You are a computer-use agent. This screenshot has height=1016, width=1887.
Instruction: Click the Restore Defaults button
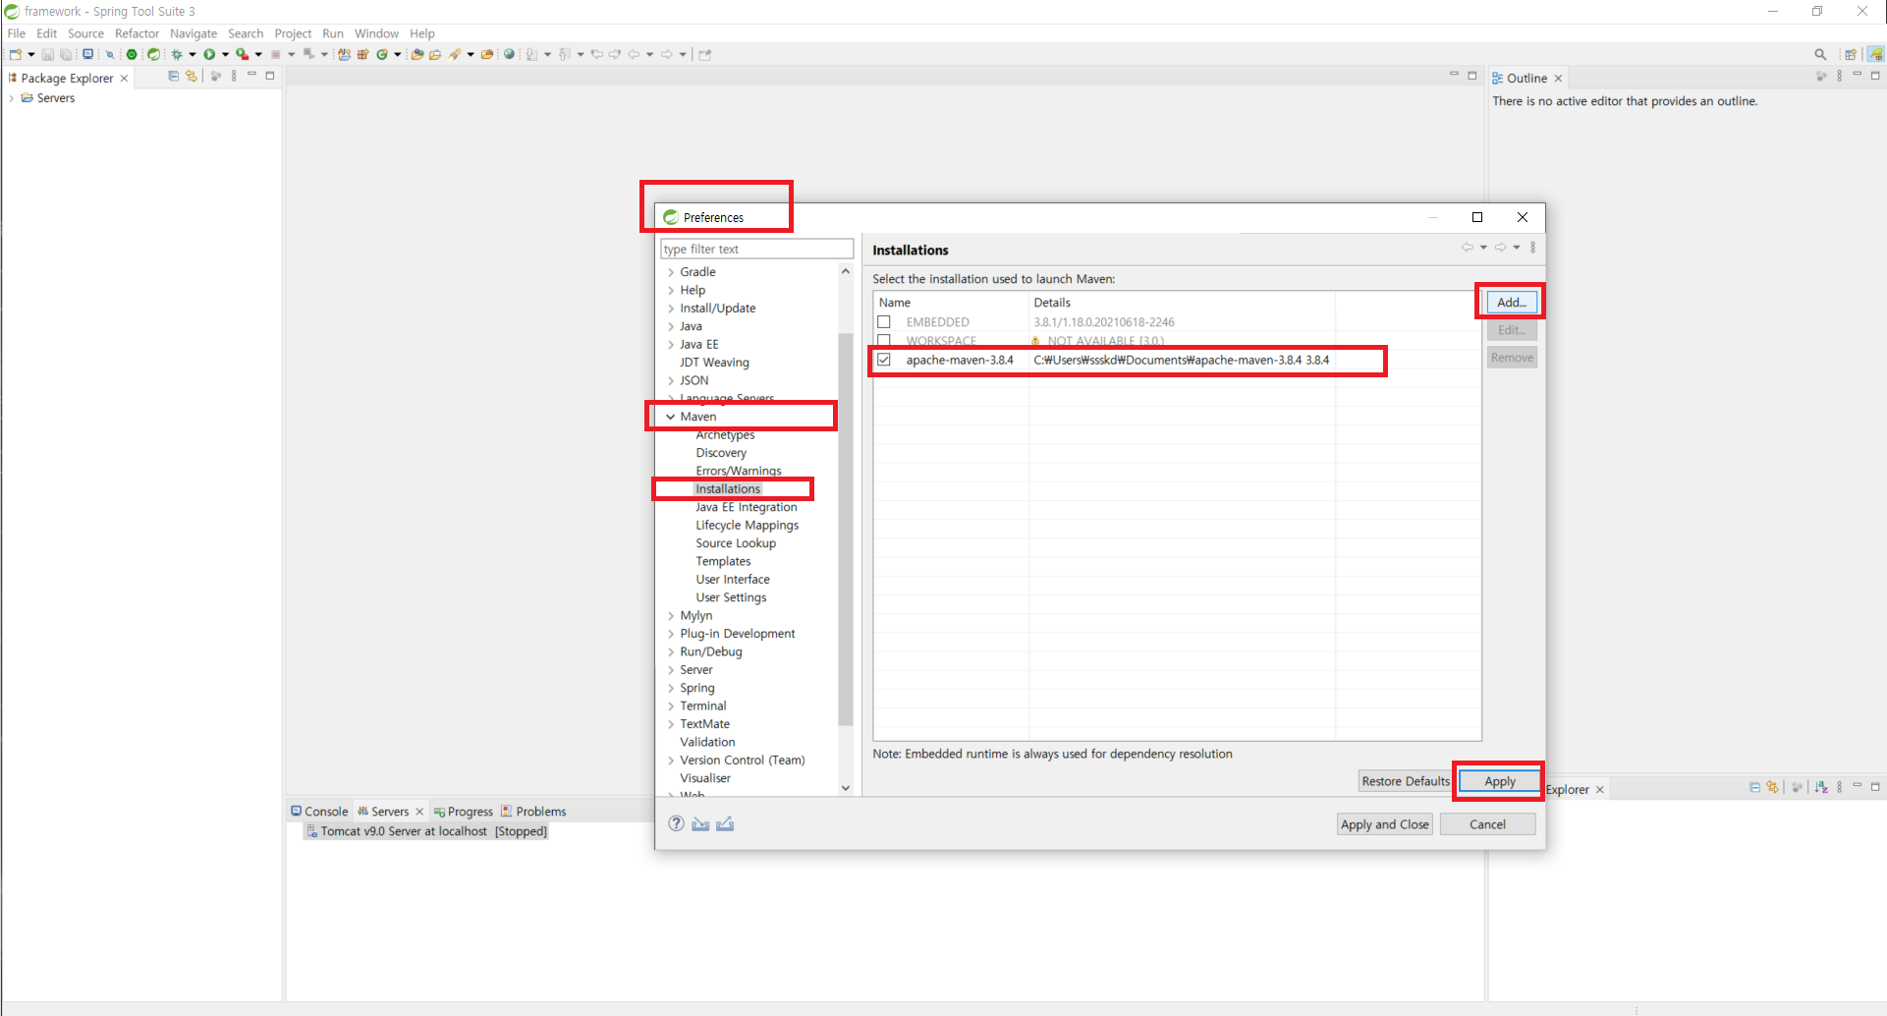click(1405, 781)
